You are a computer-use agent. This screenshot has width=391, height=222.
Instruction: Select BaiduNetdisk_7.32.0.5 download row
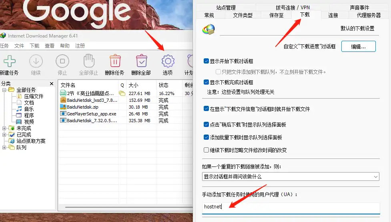tap(126, 121)
